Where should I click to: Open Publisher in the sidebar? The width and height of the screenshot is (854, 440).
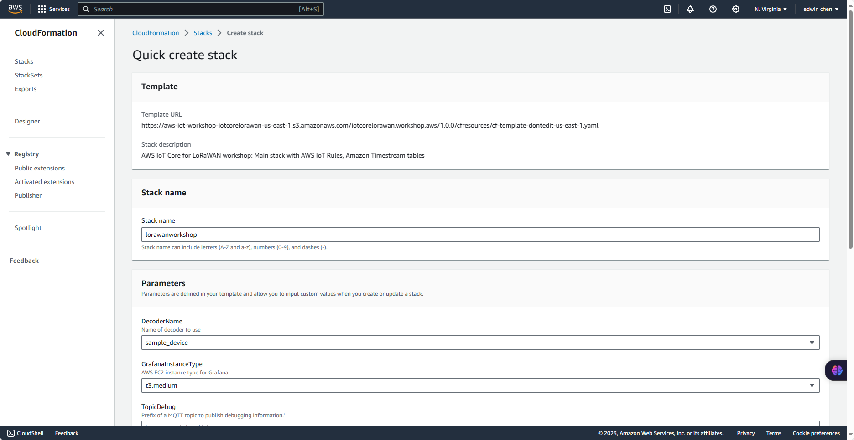[28, 195]
